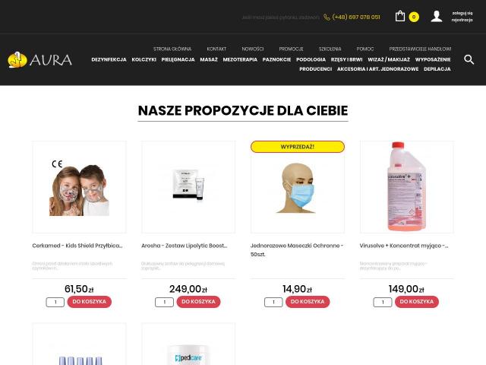The image size is (486, 365).
Task: Go to the Promocje page
Action: tap(291, 49)
